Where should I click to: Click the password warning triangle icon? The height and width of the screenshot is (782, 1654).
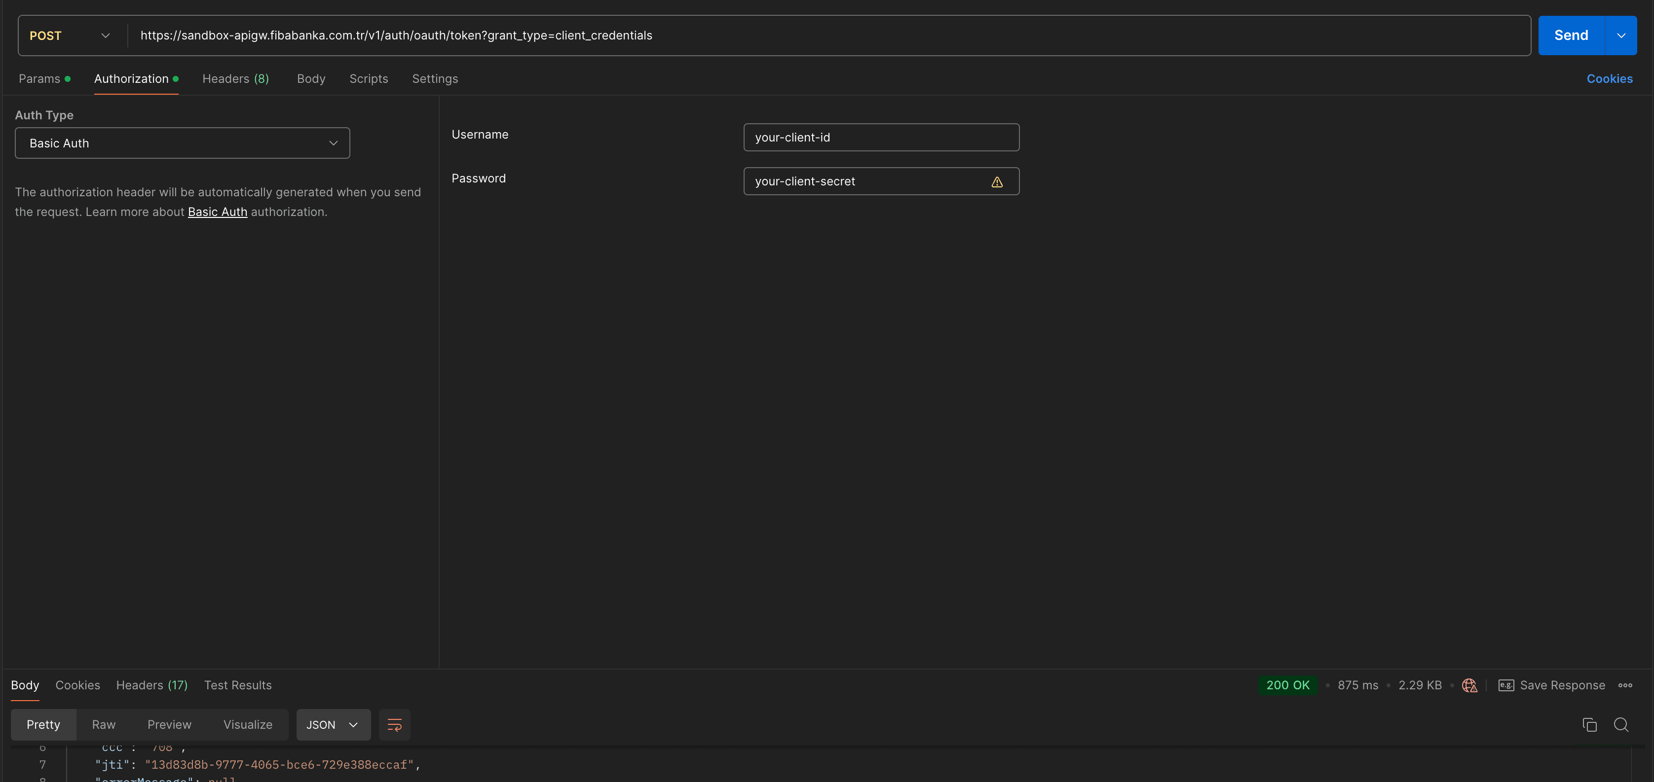pyautogui.click(x=997, y=181)
